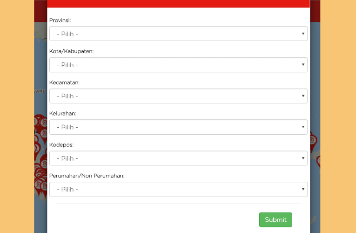The image size is (356, 233).
Task: Click the arrow icon in Provinsi field
Action: 303,34
